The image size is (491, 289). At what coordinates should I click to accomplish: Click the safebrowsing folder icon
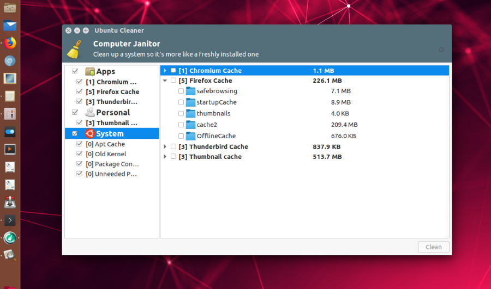pos(190,91)
